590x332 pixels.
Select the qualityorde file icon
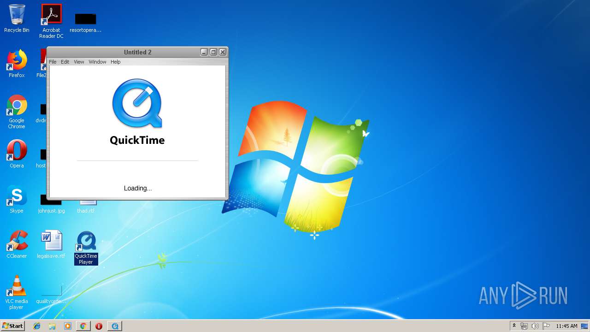click(51, 295)
